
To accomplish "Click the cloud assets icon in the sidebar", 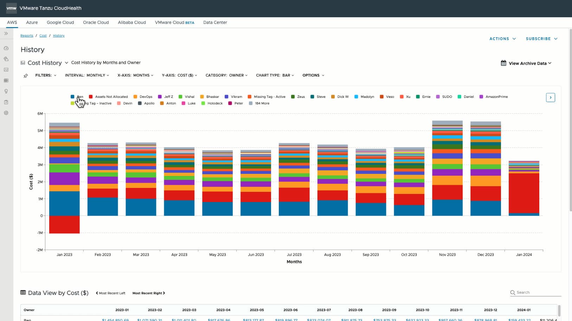I will [6, 59].
